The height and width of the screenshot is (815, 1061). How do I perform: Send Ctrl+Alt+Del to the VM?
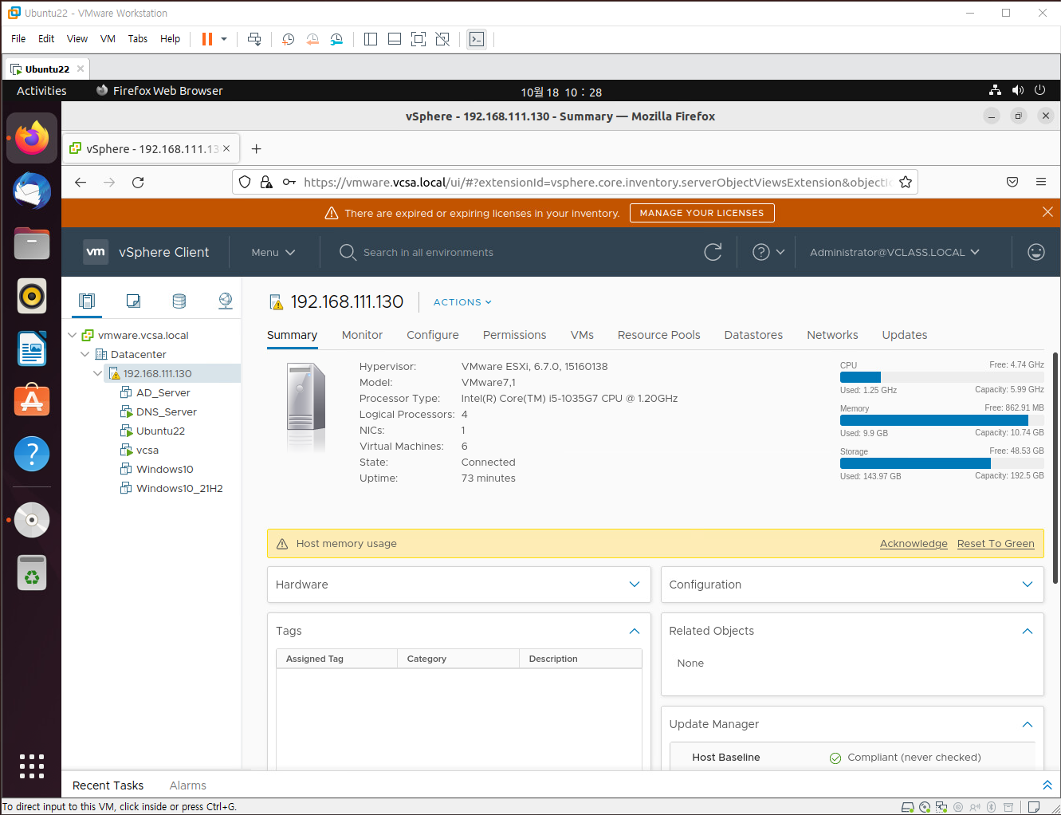(254, 39)
